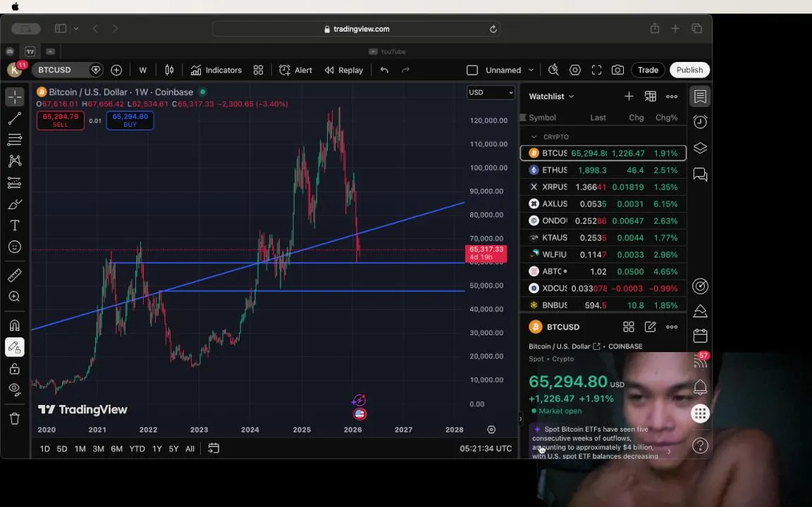Reload page in Safari address bar
This screenshot has width=812, height=507.
493,29
